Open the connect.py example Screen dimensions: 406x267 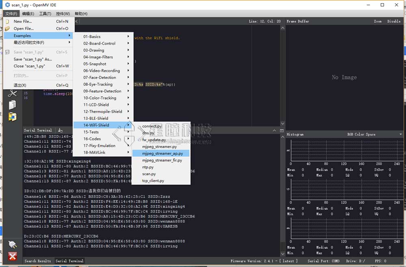point(161,126)
